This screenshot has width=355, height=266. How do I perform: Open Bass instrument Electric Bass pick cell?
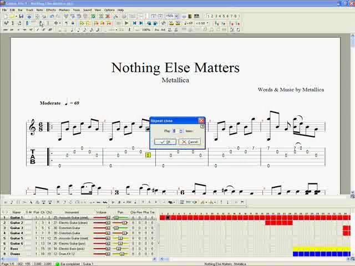point(72,249)
